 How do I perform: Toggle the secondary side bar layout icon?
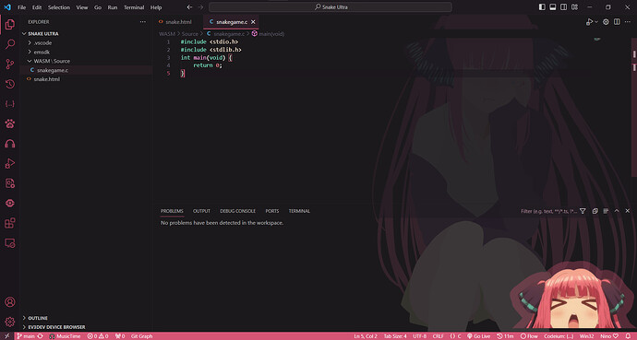tap(563, 7)
